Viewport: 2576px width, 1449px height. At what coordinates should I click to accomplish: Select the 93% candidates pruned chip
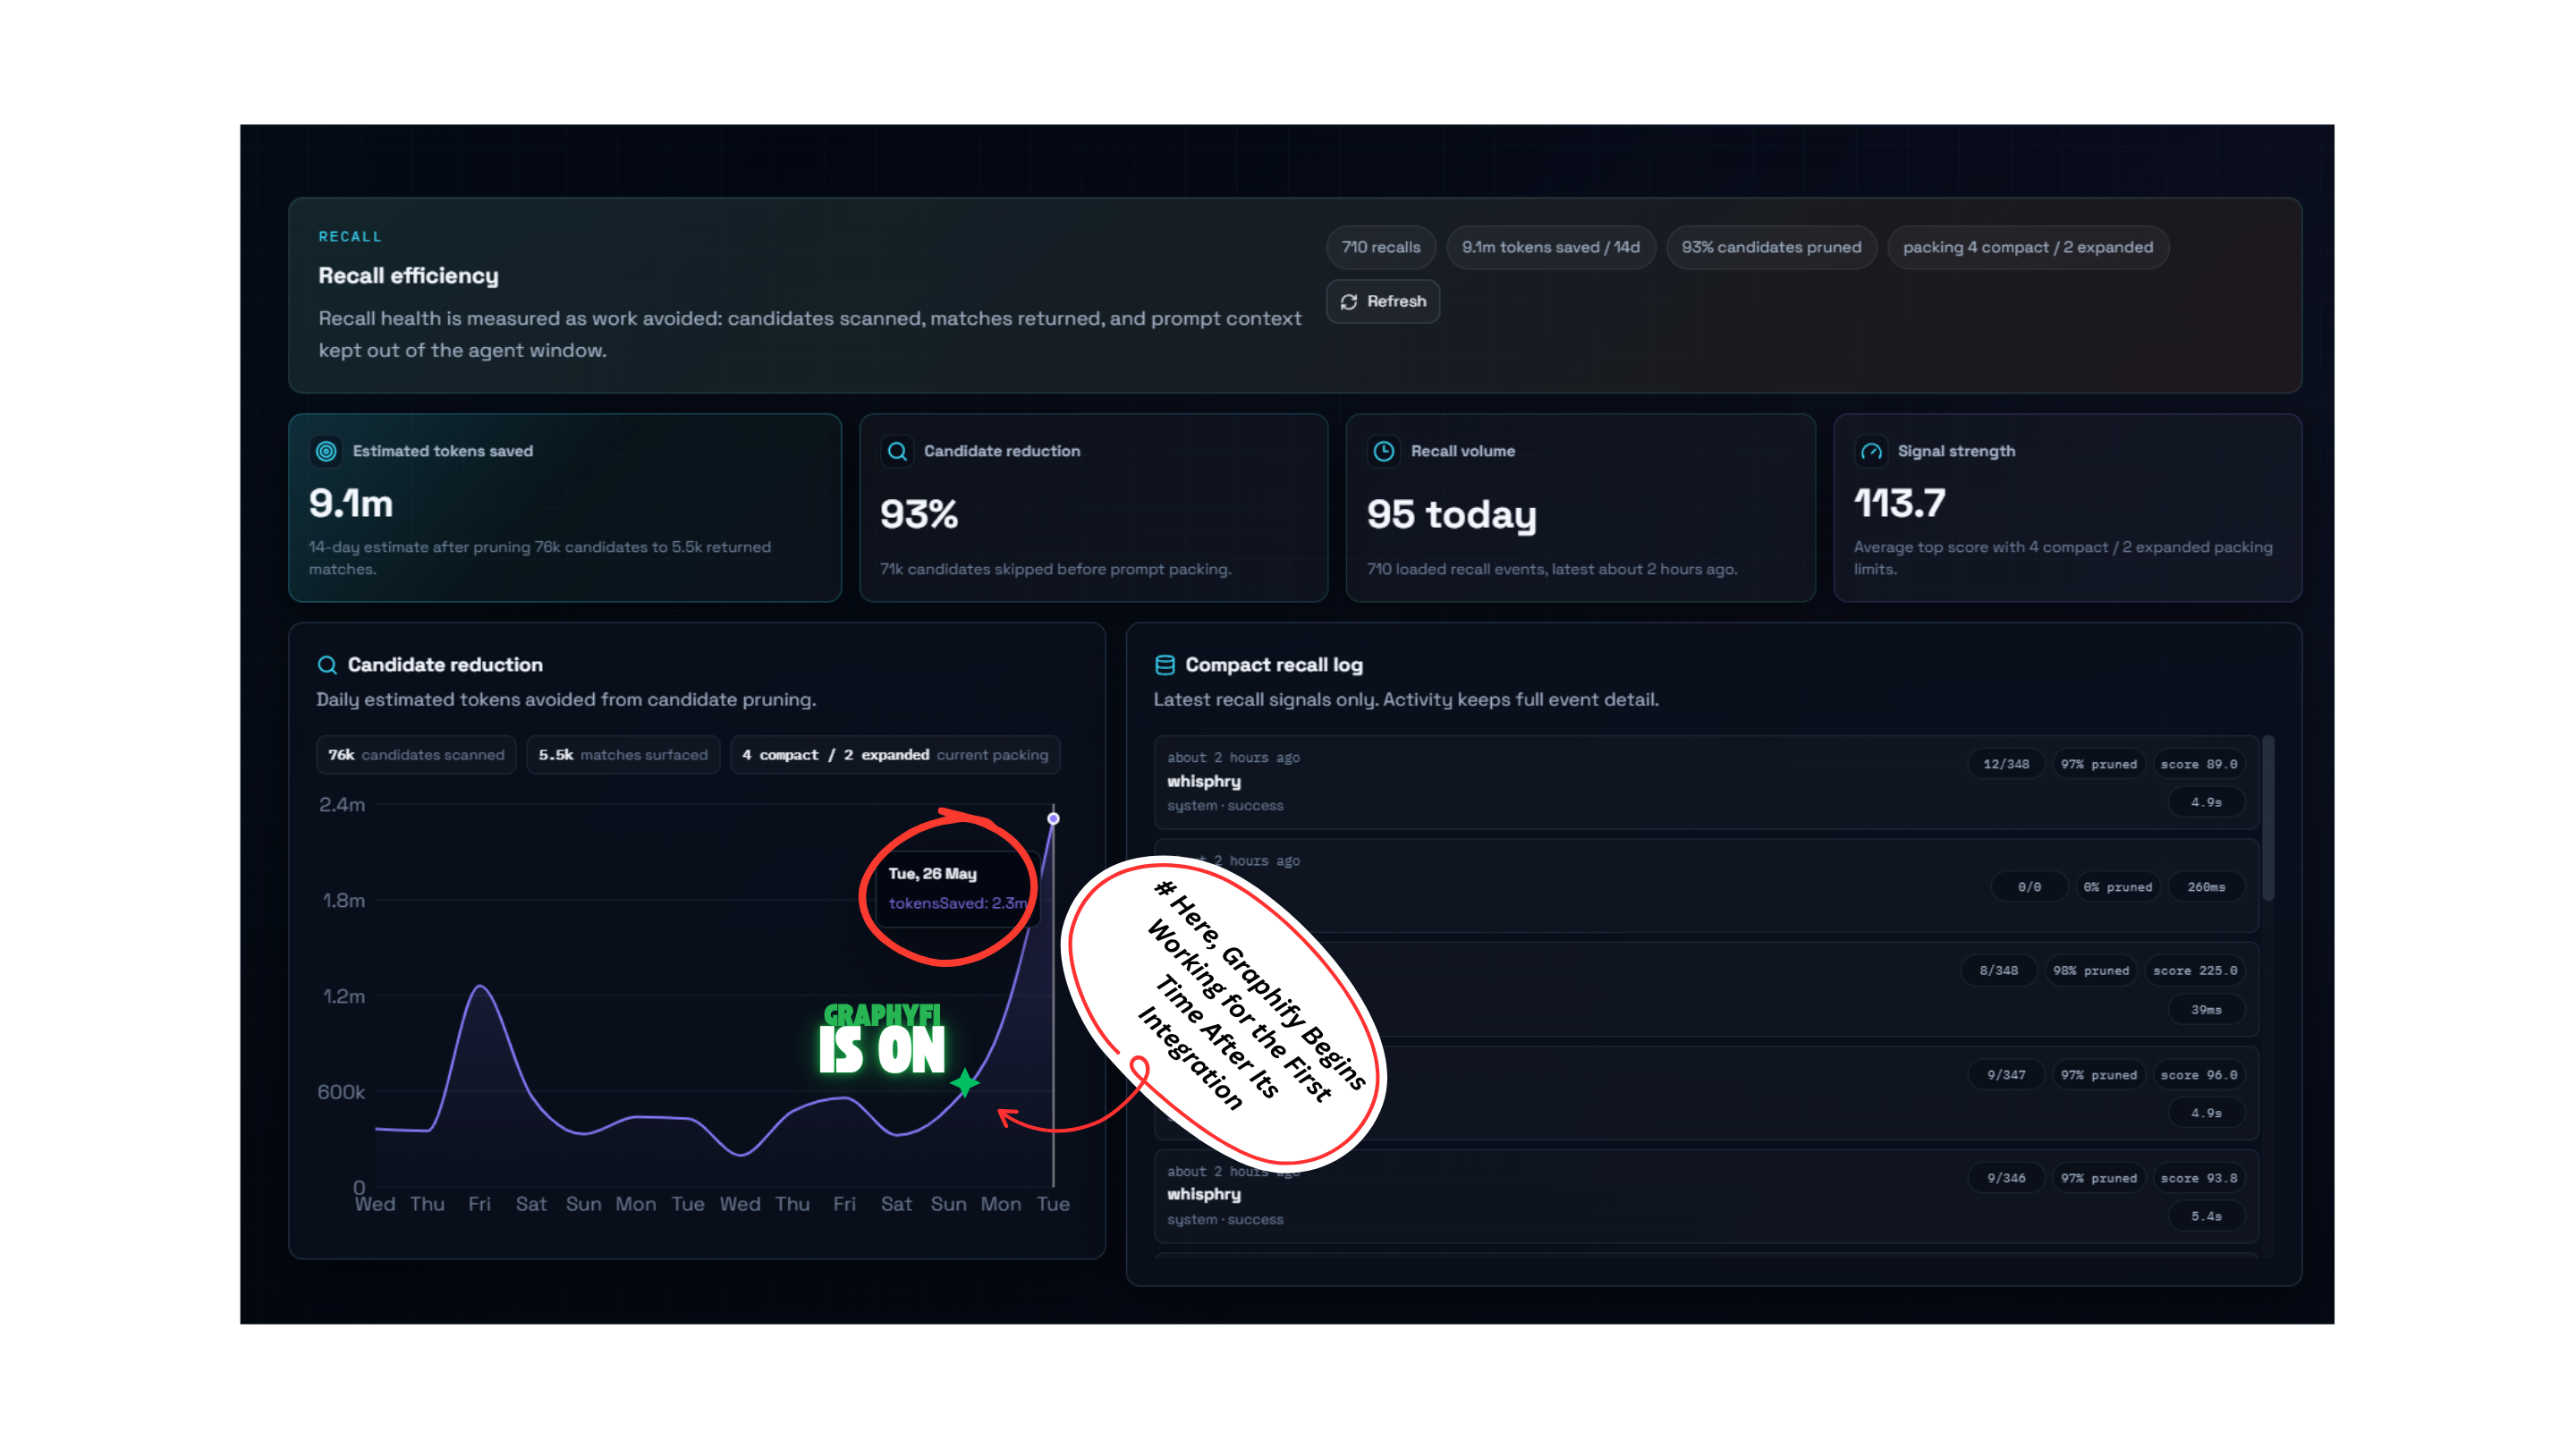pyautogui.click(x=1771, y=247)
